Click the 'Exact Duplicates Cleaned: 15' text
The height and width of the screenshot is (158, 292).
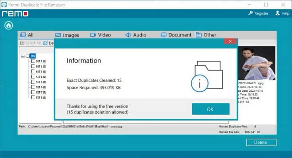pyautogui.click(x=94, y=80)
